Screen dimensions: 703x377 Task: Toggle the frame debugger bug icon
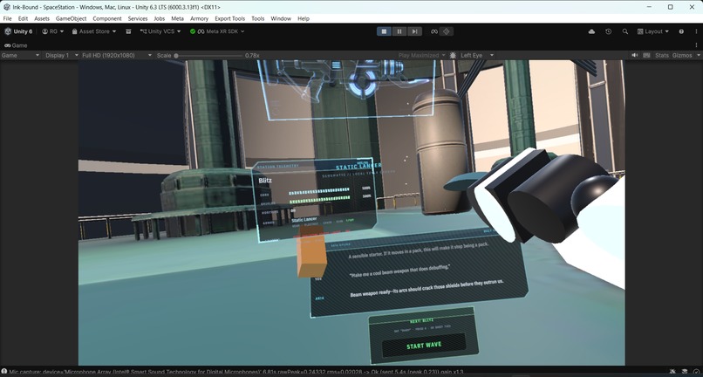[x=453, y=55]
